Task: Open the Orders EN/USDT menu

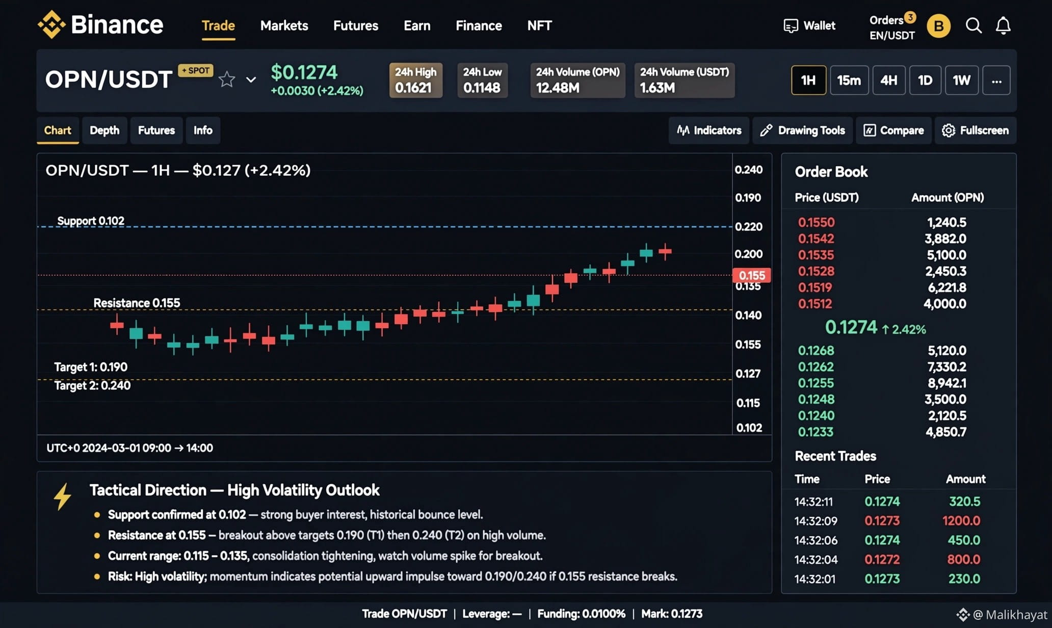Action: (x=892, y=27)
